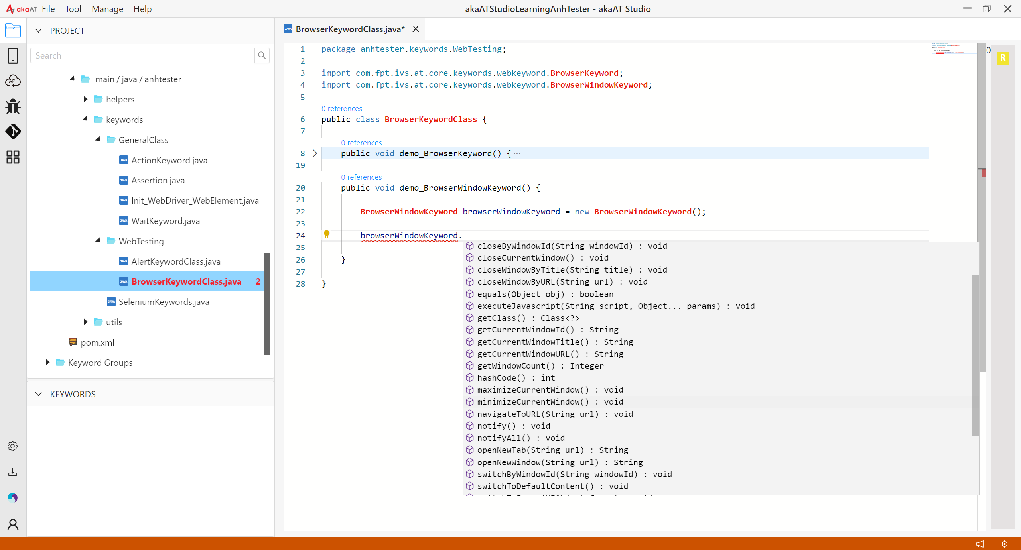Open the mobile device sidebar icon
This screenshot has width=1021, height=550.
[13, 56]
